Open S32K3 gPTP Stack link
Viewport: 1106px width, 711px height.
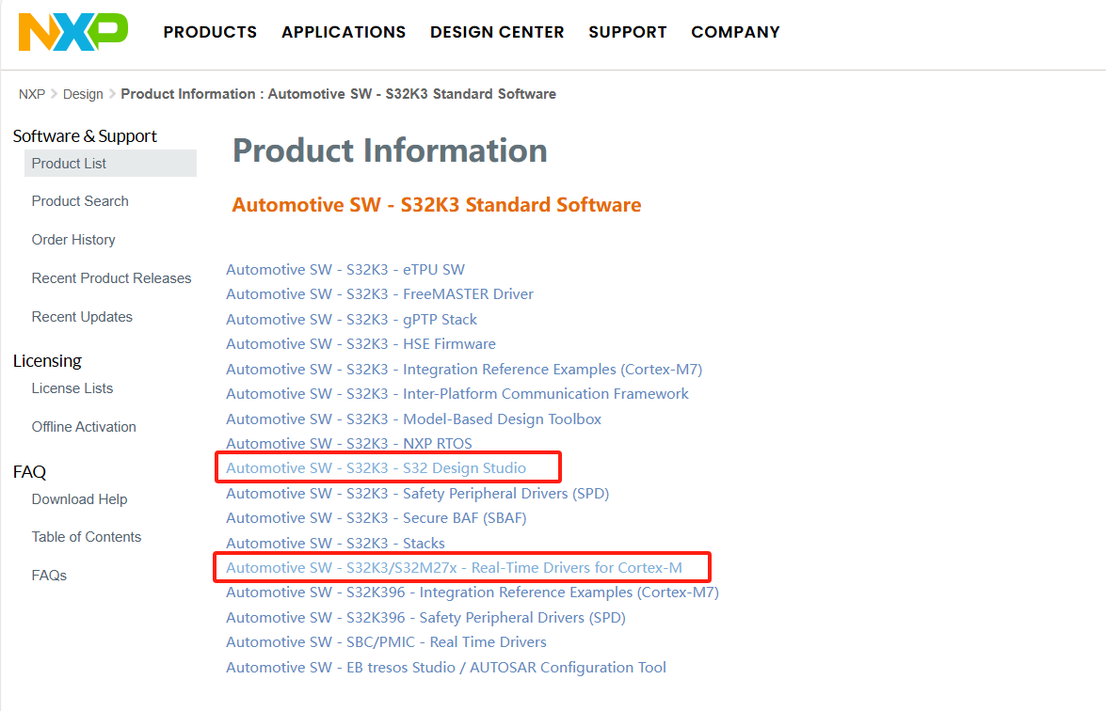351,319
